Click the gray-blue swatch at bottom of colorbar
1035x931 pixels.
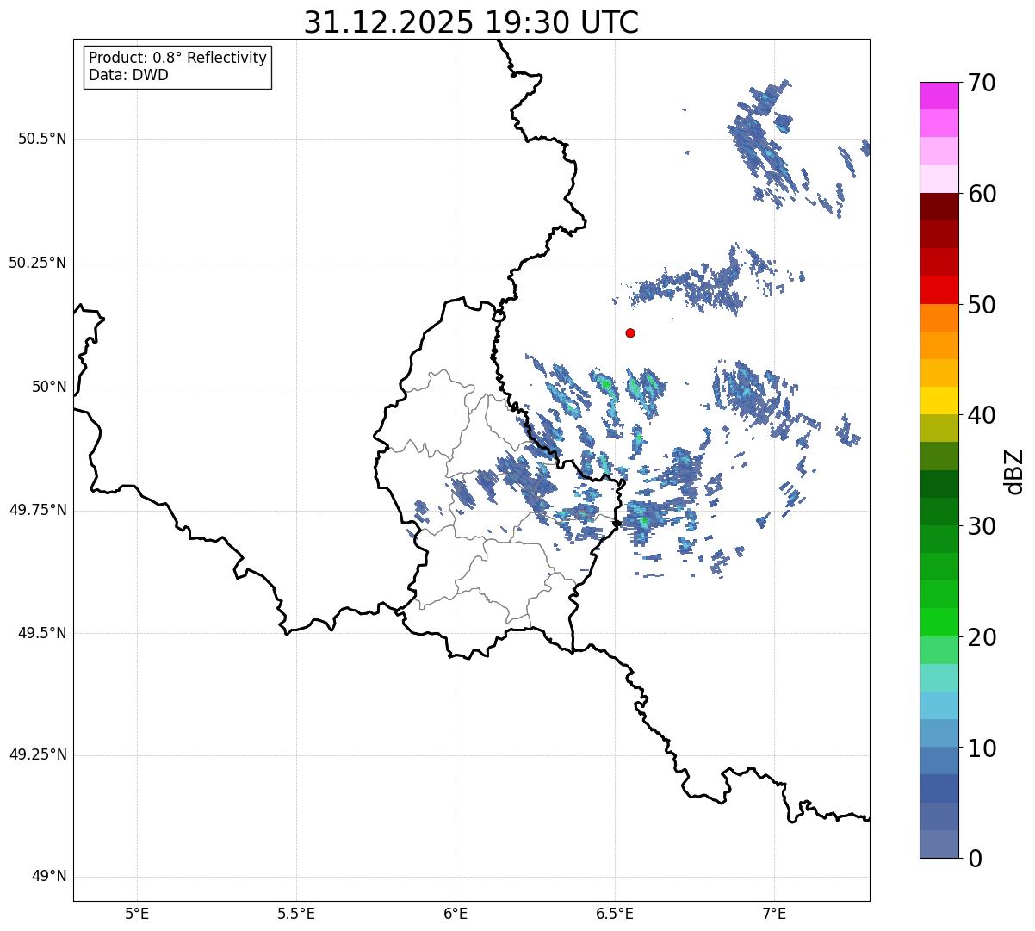click(x=938, y=844)
